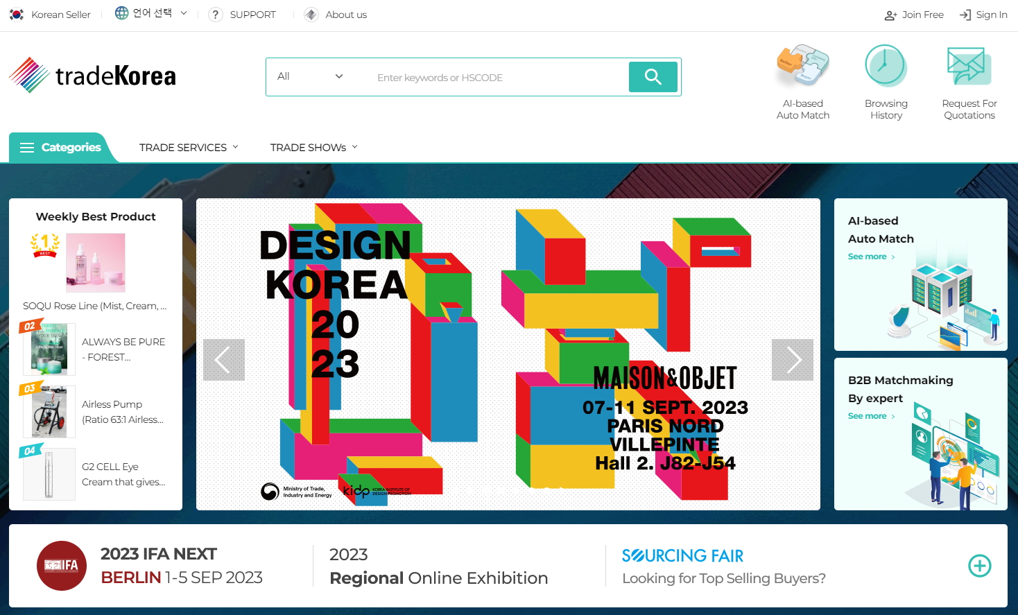This screenshot has height=615, width=1018.
Task: Open SOURCING FAIR promotion link
Action: point(724,566)
